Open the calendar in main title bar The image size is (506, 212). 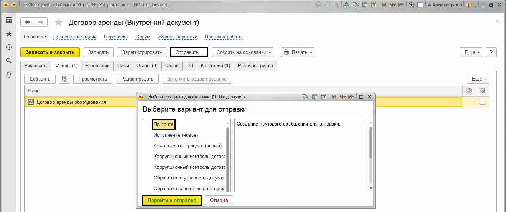pos(373,5)
